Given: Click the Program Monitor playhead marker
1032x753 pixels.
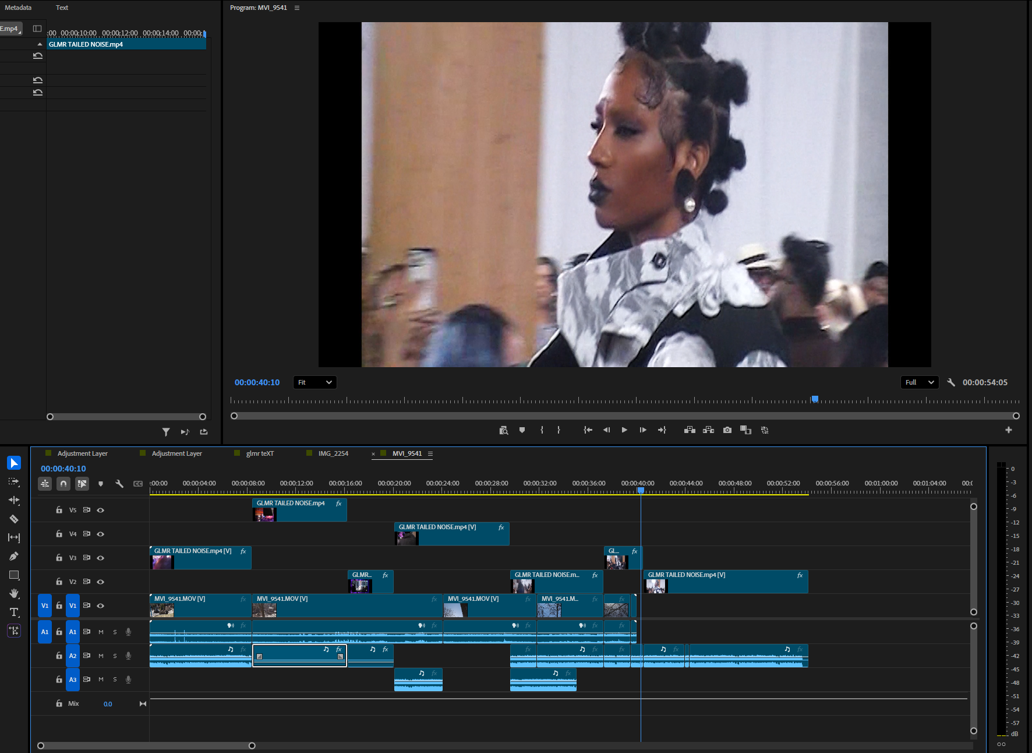Looking at the screenshot, I should pos(815,399).
